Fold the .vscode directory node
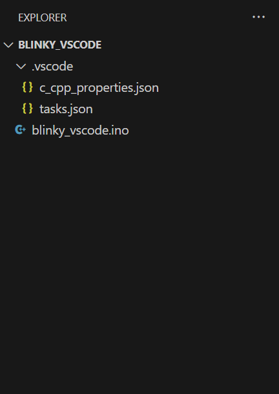The image size is (279, 394). click(x=21, y=67)
